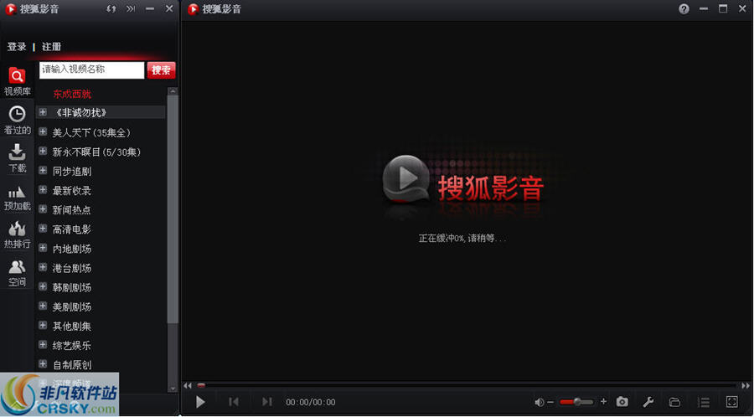Image resolution: width=754 pixels, height=417 pixels.
Task: Expand the 最新收录 category
Action: click(x=43, y=190)
